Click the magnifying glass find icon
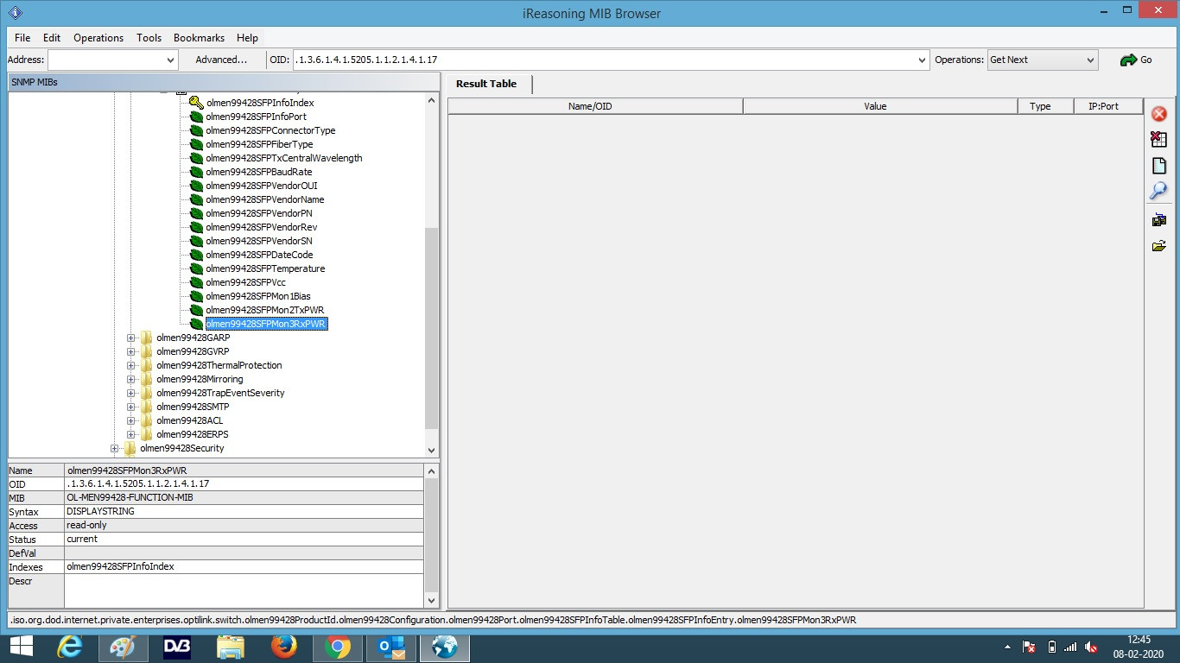The height and width of the screenshot is (663, 1180). (x=1159, y=191)
